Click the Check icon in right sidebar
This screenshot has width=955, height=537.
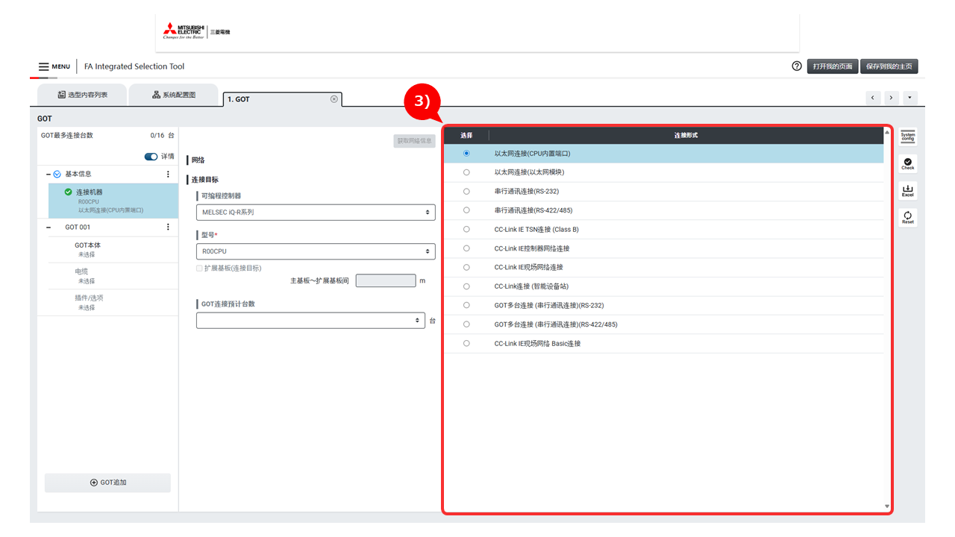click(x=907, y=163)
